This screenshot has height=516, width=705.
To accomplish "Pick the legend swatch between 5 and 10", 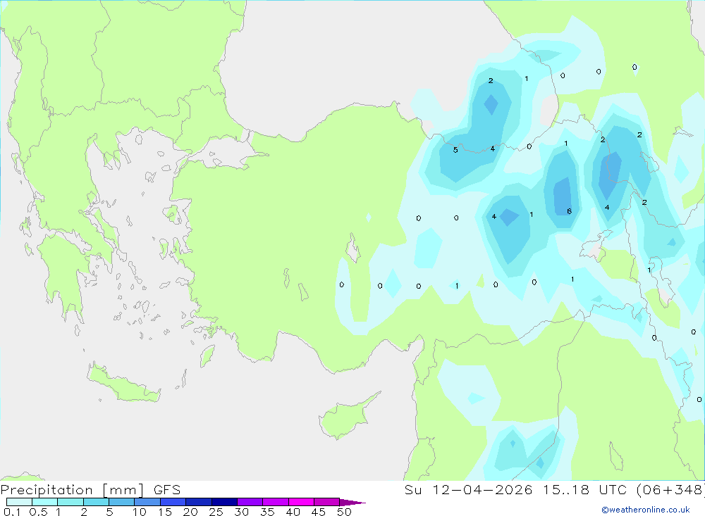I will [x=121, y=502].
